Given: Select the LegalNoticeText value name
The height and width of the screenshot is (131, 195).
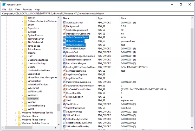Looking at the screenshot, I should [x=74, y=78].
